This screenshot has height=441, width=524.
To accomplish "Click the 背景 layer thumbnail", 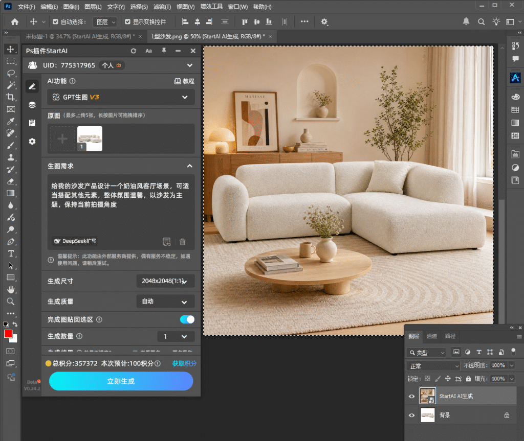I will click(427, 415).
